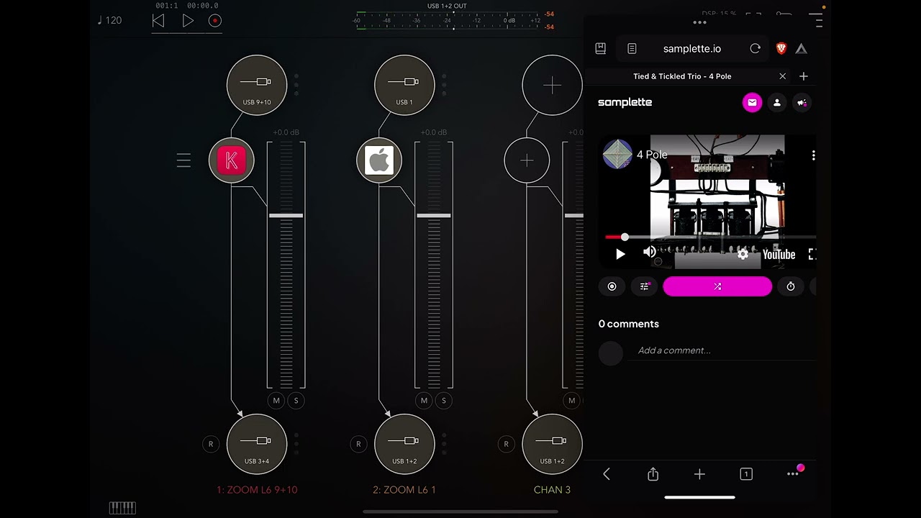Open samplette user account button
The height and width of the screenshot is (518, 921).
coord(777,103)
